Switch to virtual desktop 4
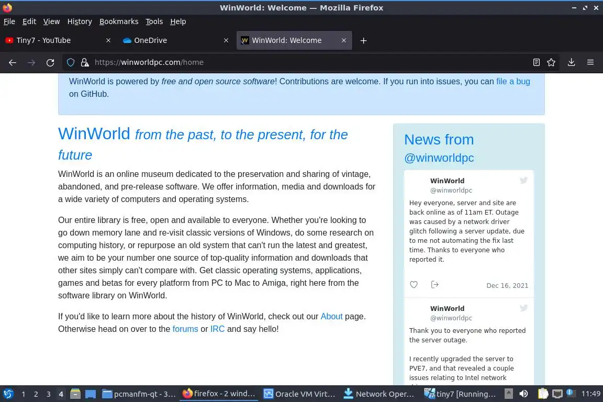The height and width of the screenshot is (402, 603). coord(61,394)
